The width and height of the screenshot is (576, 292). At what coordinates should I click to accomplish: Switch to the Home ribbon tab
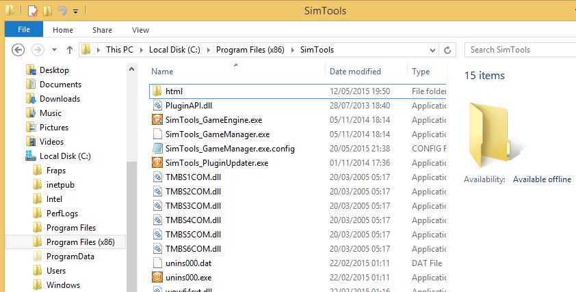[x=63, y=30]
